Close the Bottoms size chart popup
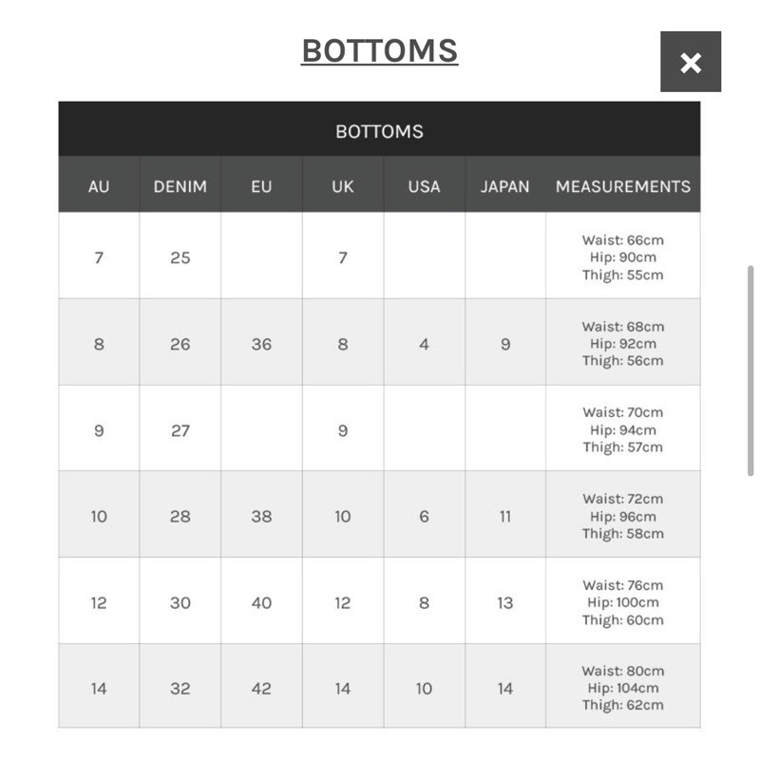The image size is (760, 760). click(x=691, y=63)
